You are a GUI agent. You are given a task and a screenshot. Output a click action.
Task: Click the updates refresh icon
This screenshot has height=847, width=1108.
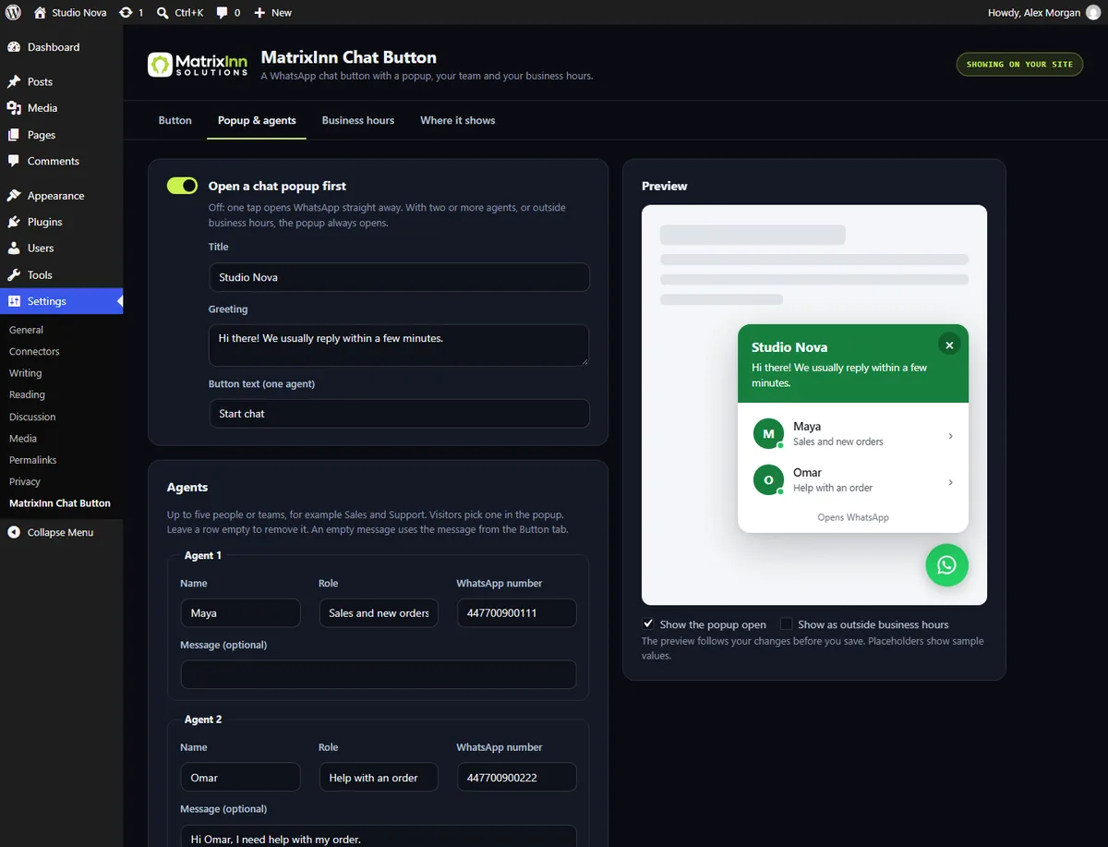(126, 13)
